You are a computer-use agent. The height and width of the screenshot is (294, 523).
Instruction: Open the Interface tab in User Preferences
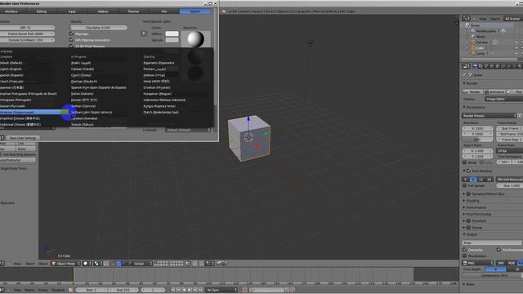pos(11,11)
